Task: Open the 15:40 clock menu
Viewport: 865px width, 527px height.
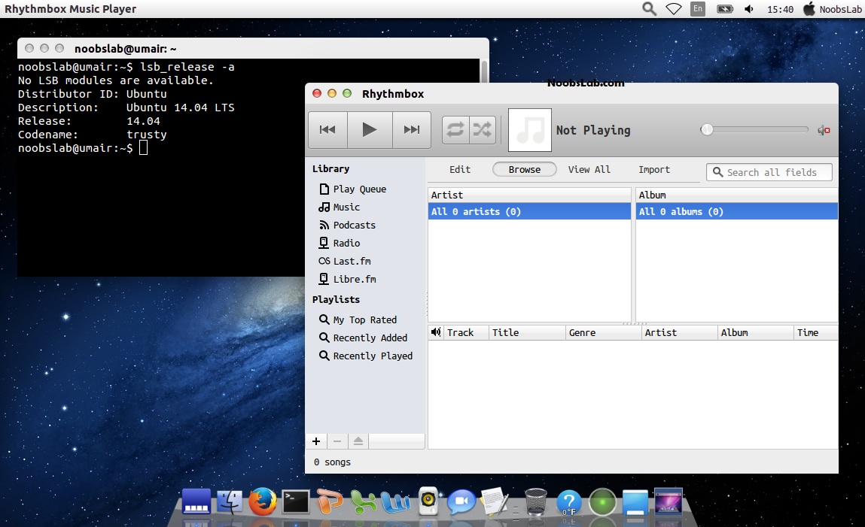Action: coord(780,9)
